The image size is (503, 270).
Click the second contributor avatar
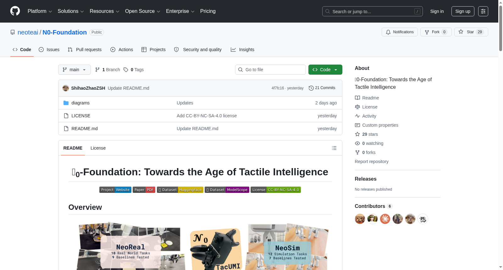pos(373,219)
